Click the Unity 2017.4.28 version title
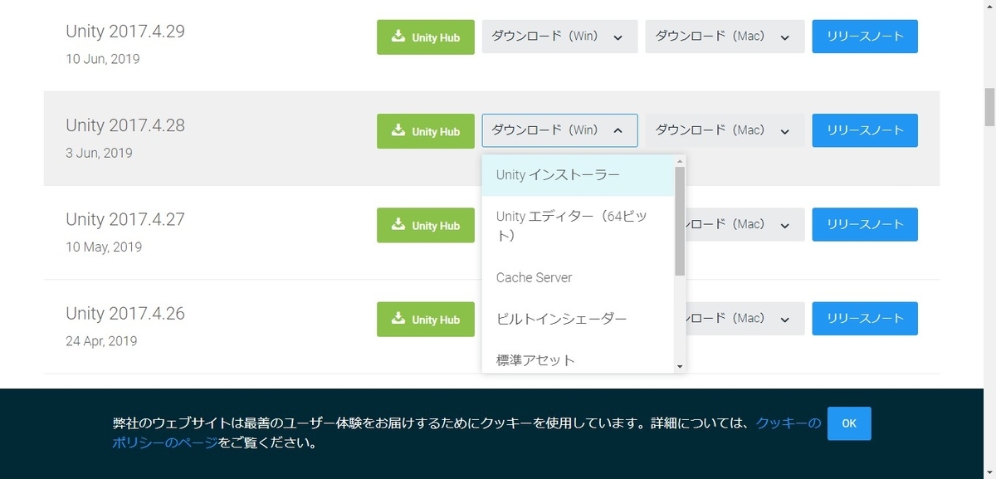The height and width of the screenshot is (479, 996). (125, 125)
